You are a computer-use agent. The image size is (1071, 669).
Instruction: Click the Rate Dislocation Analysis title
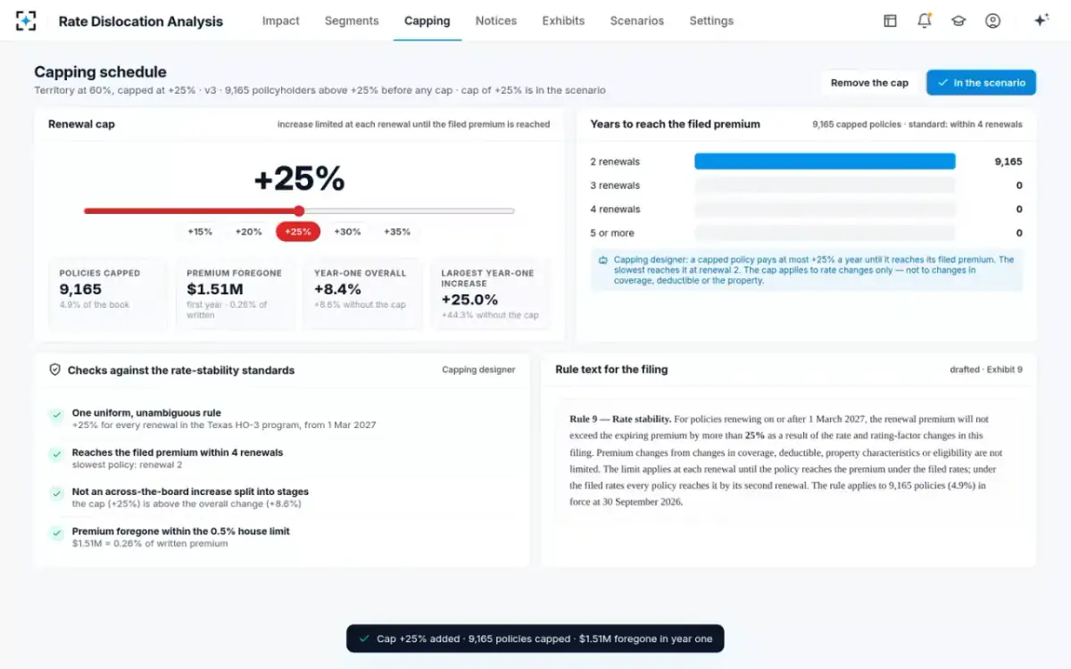click(x=141, y=21)
